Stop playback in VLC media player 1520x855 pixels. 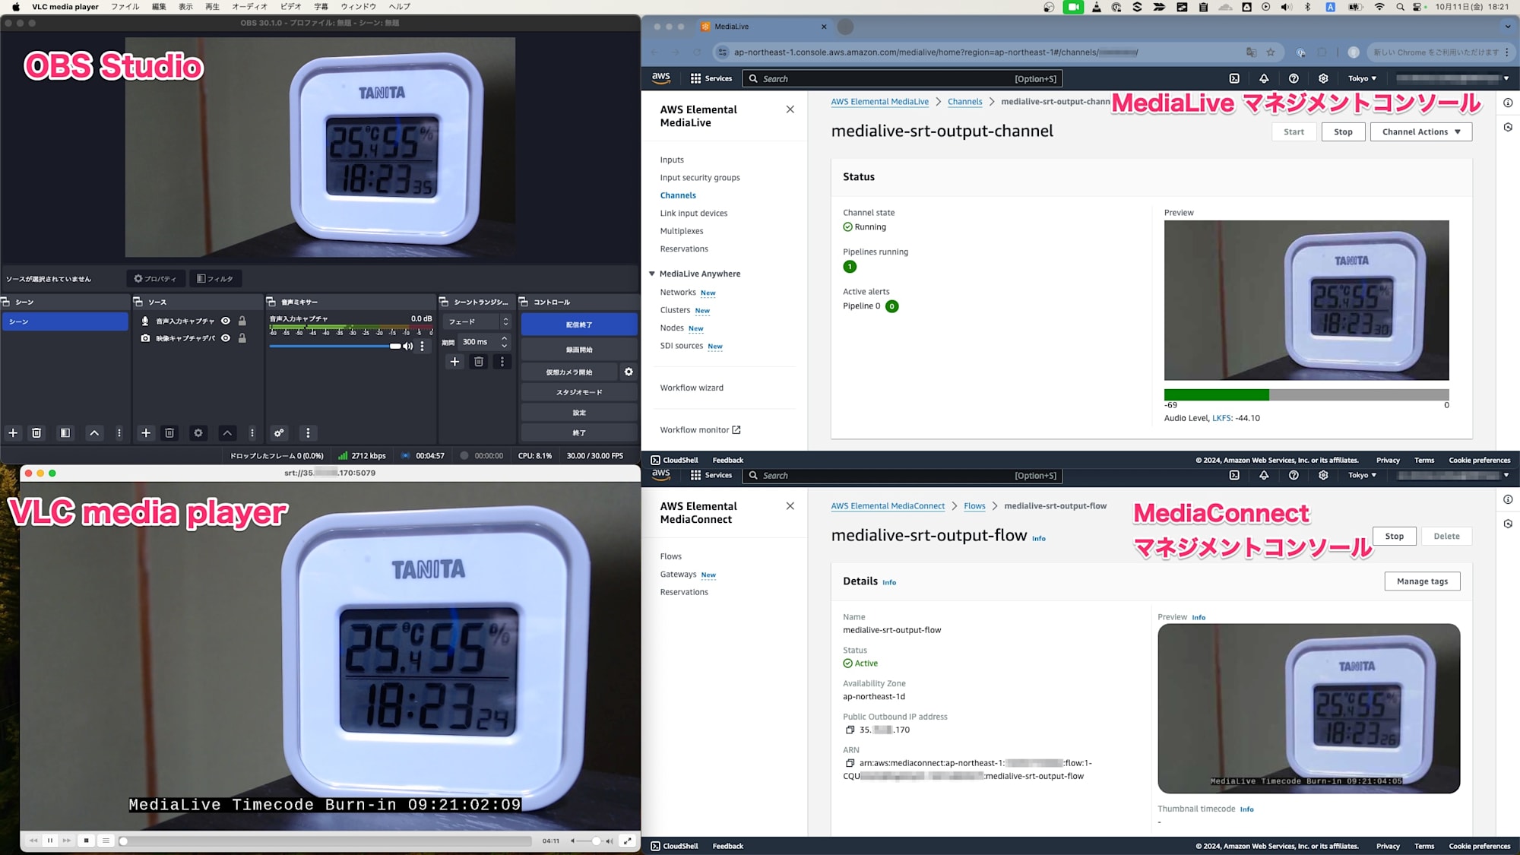point(87,841)
